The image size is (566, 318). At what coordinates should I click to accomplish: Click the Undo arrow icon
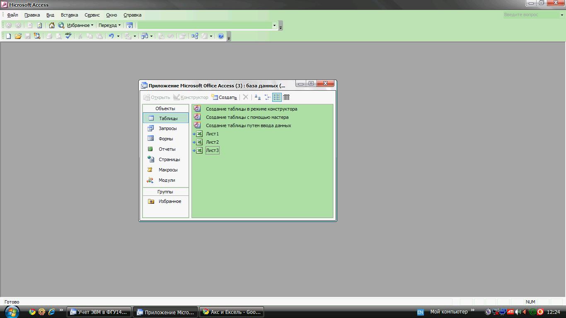[x=111, y=36]
